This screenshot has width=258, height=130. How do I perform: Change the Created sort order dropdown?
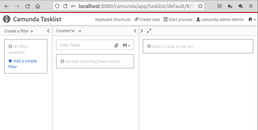tap(65, 31)
